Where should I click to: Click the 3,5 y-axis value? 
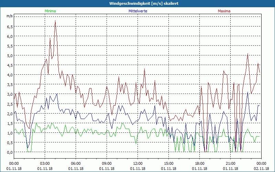point(10,85)
